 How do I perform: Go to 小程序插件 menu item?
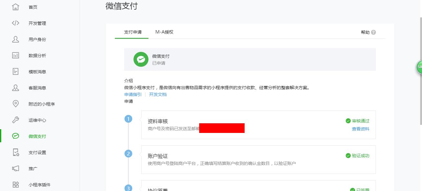(x=40, y=184)
